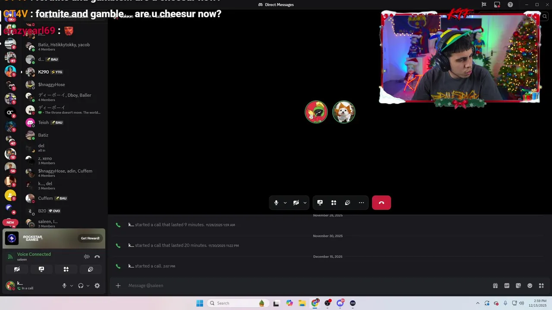
Task: Open Batiz, Hstikkytokky, yacob group chat
Action: pyautogui.click(x=64, y=46)
